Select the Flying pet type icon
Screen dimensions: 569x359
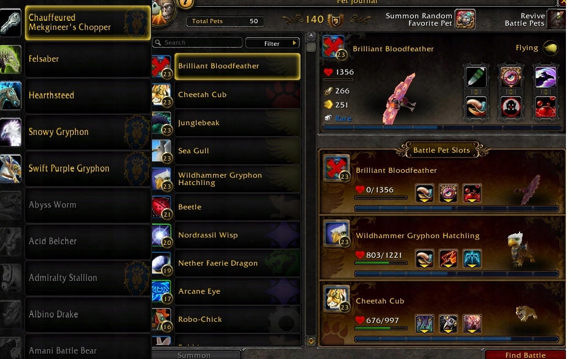click(551, 48)
